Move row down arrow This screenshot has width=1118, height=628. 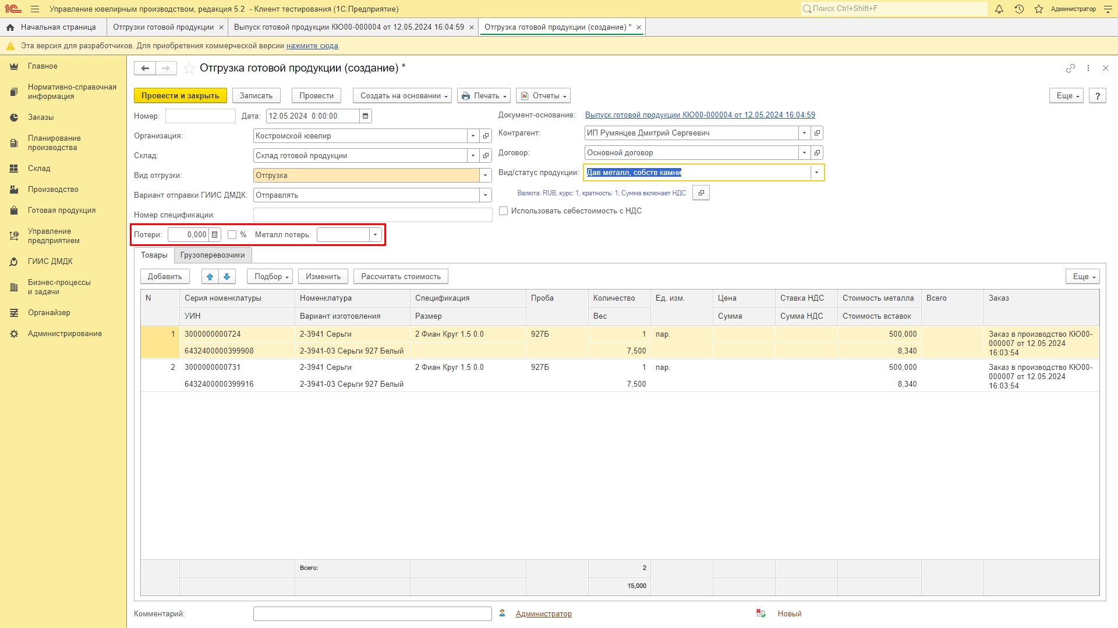coord(227,277)
